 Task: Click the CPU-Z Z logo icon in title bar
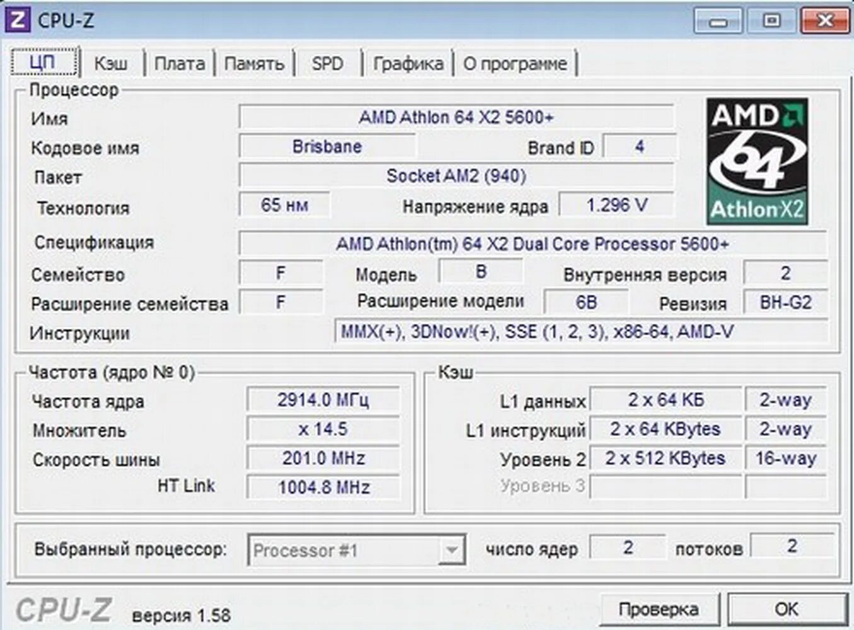(x=17, y=20)
